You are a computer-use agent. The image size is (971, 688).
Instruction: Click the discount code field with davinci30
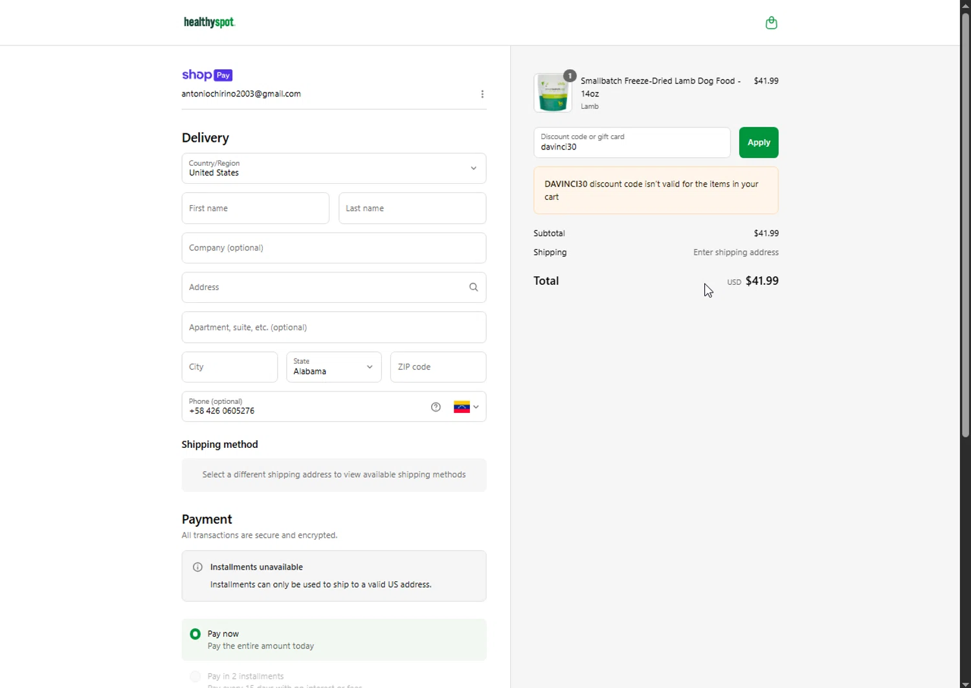click(x=632, y=142)
